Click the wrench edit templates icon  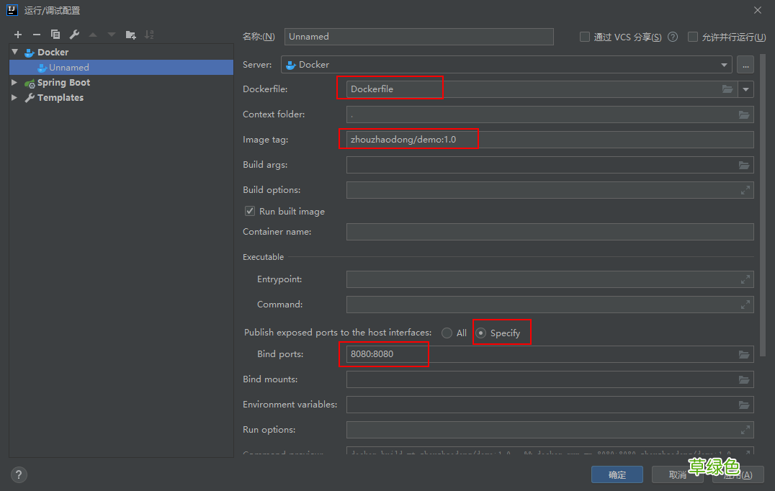(74, 35)
